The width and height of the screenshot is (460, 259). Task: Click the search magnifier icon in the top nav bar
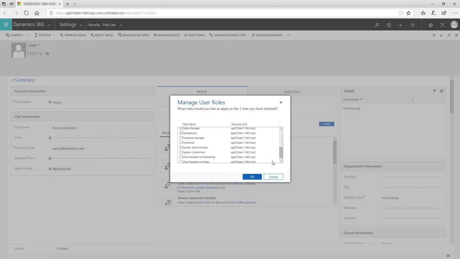(x=377, y=25)
